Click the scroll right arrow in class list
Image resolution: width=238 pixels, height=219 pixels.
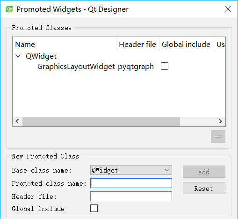[x=220, y=121]
